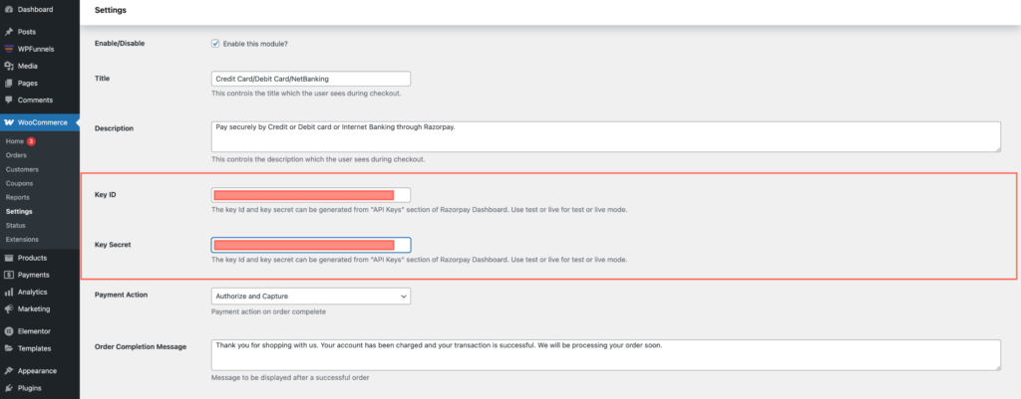The height and width of the screenshot is (399, 1021).
Task: Focus the Key ID input field
Action: 311,195
